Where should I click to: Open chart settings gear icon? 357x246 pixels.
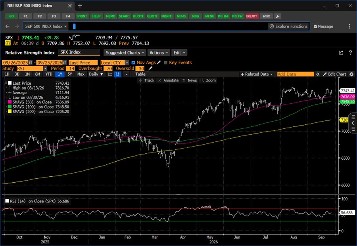351,74
